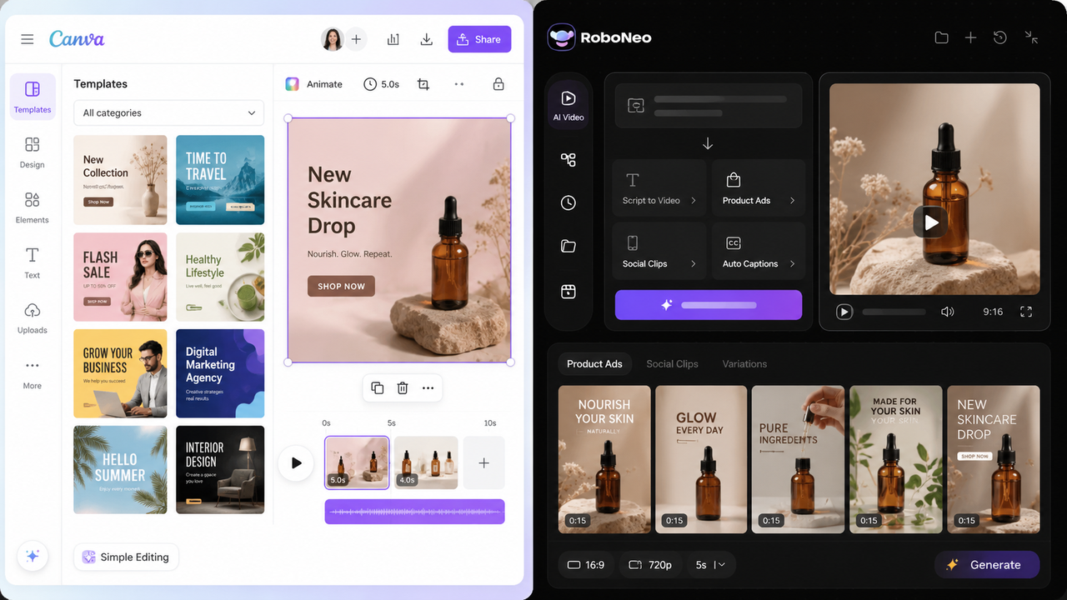Select the 5.0s timeline clip
This screenshot has height=600, width=1067.
click(357, 462)
